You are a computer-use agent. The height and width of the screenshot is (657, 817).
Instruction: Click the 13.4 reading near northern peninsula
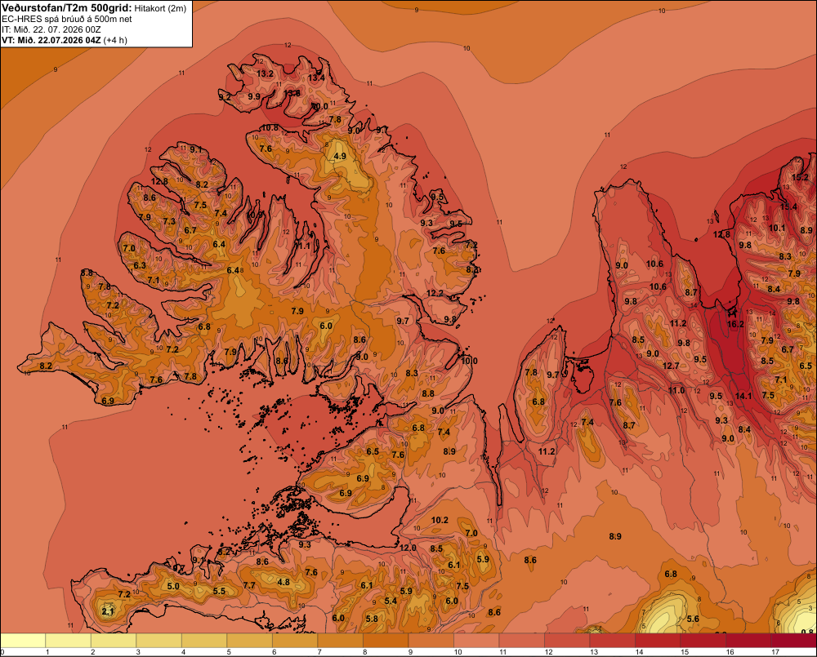(x=316, y=78)
